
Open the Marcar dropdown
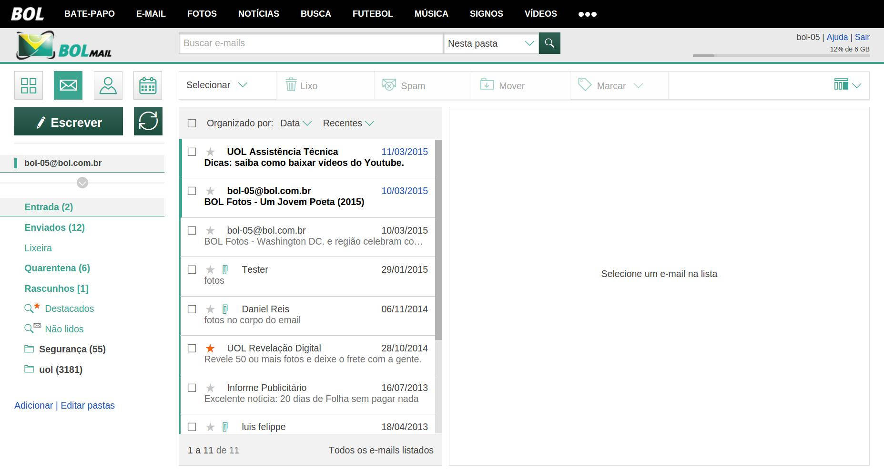point(619,85)
